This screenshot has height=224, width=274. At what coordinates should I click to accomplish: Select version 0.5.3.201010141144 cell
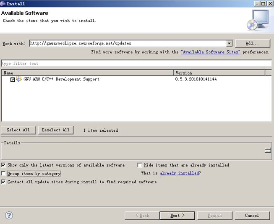(x=196, y=79)
